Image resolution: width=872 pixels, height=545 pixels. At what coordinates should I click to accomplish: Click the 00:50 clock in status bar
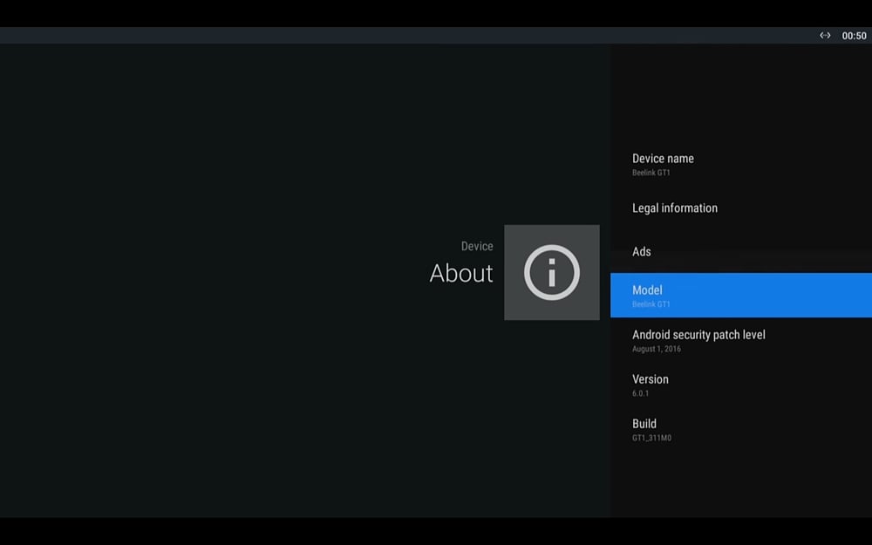coord(854,36)
